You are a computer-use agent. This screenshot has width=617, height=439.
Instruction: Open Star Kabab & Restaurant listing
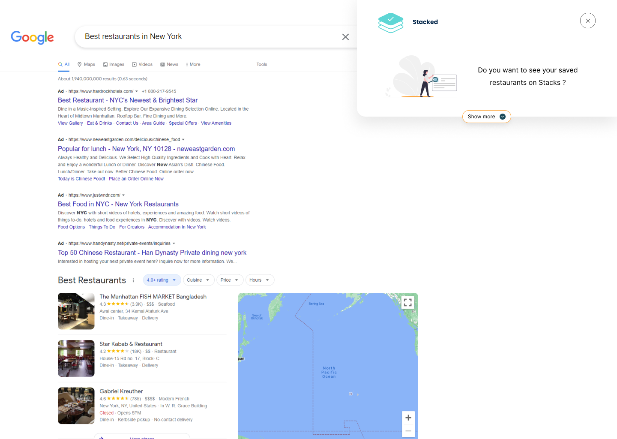pos(131,344)
